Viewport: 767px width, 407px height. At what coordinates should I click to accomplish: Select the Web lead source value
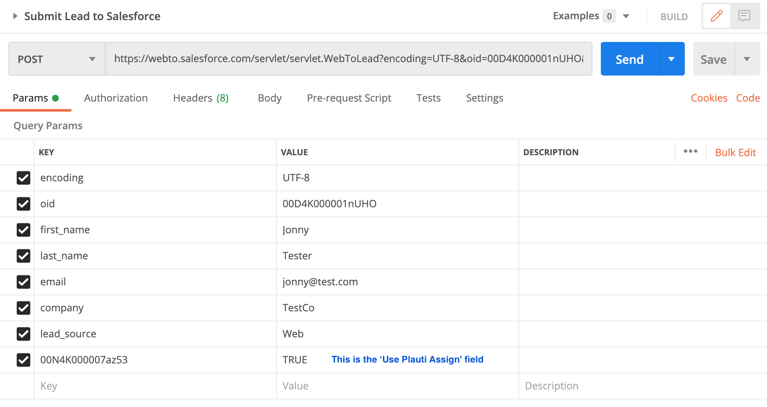[398, 334]
